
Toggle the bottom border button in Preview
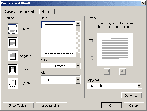[91, 58]
